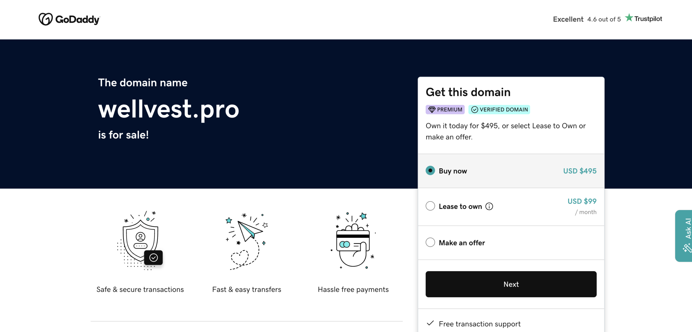Click the Trustpilot star icon
The width and height of the screenshot is (692, 332).
pos(629,18)
